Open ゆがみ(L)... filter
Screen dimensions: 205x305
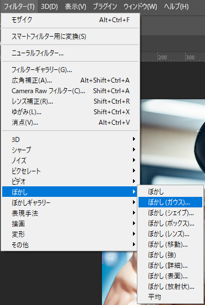70,111
